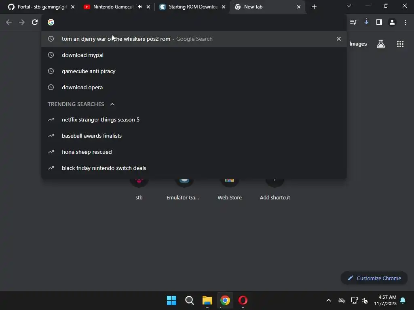Choose 'netflix stranger things season 5' trending search
Screen dimensions: 414x310
(x=194, y=119)
